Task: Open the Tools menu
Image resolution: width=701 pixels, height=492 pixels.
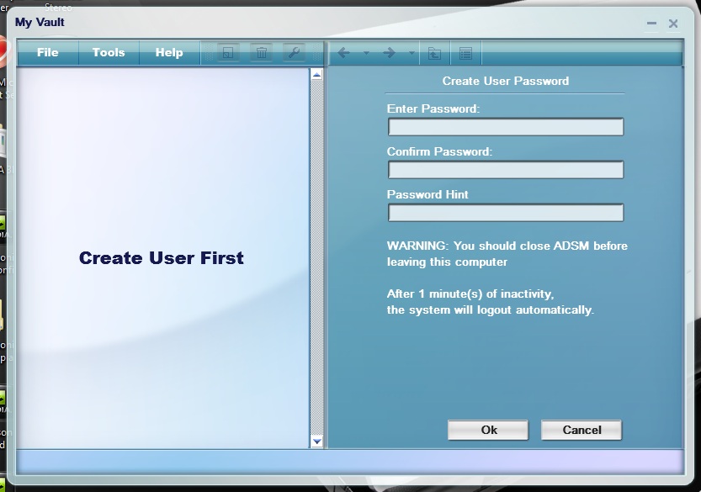Action: coord(109,52)
